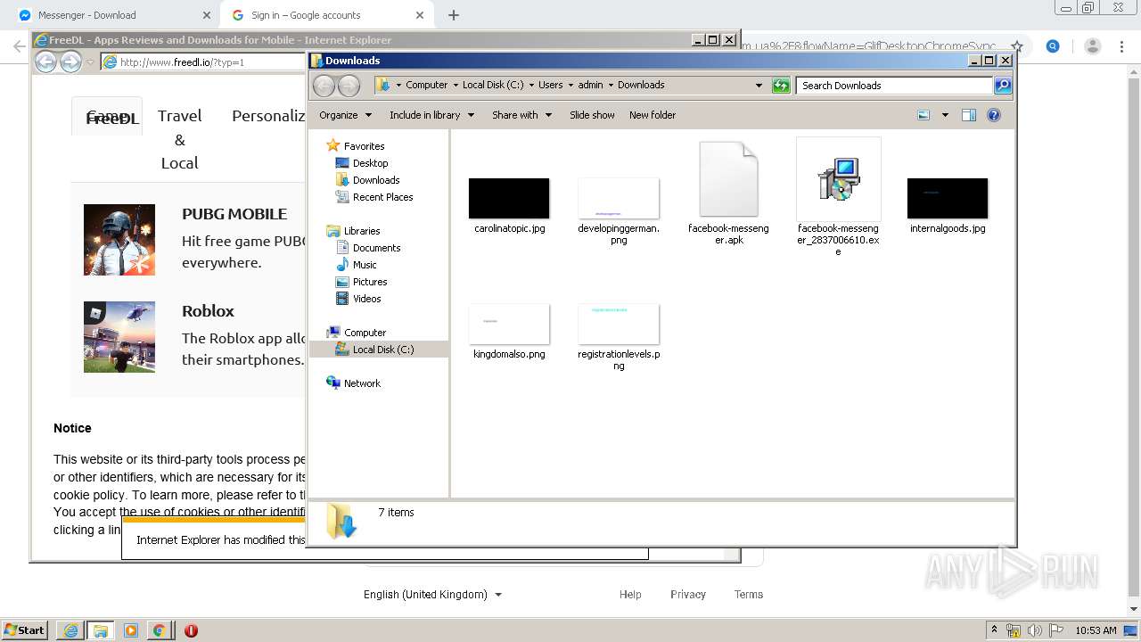This screenshot has height=642, width=1141.
Task: Click the Search Downloads input field
Action: 894,86
